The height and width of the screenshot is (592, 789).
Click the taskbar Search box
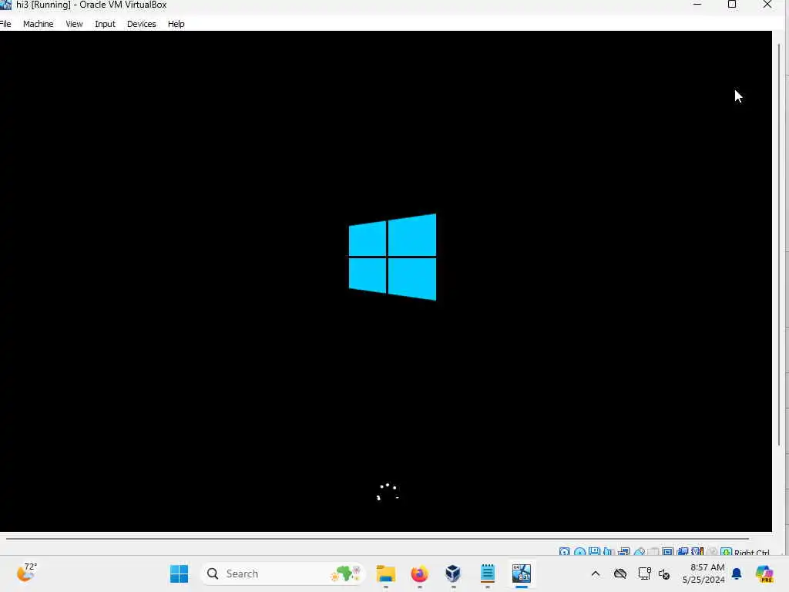click(282, 573)
